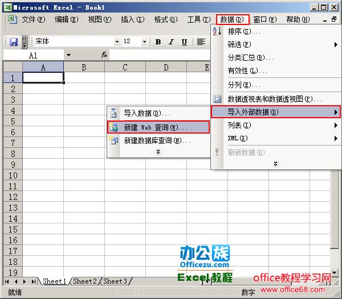Click vertical scrollbar down arrow
Image resolution: width=342 pixels, height=299 pixels.
335,272
